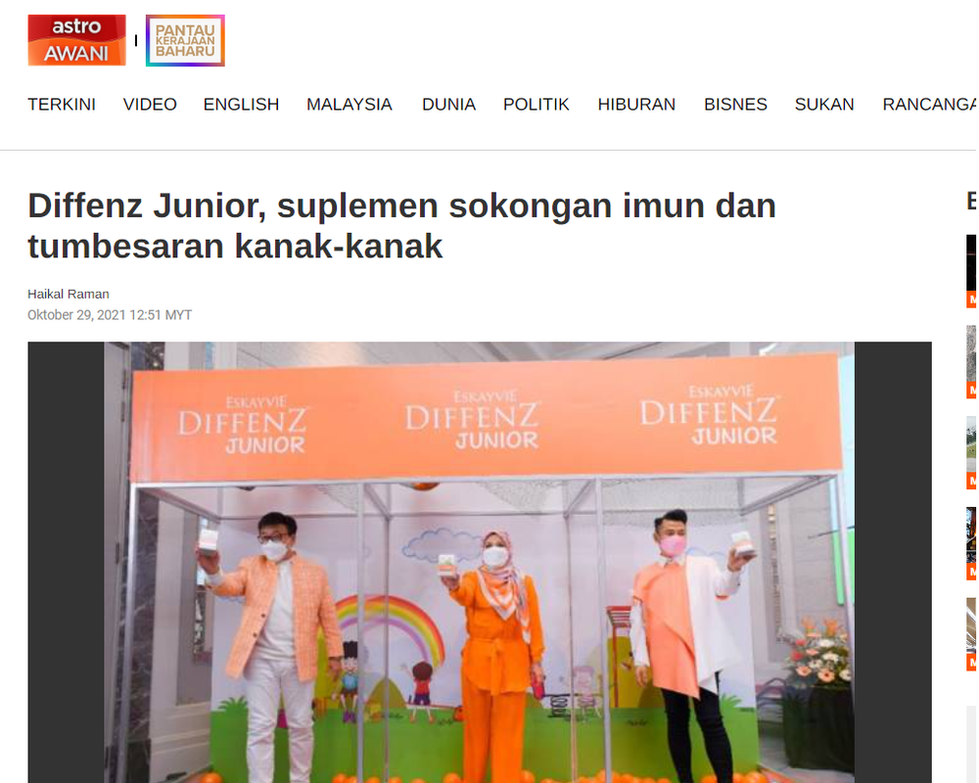The width and height of the screenshot is (979, 783).
Task: Navigate to the POLITIK section
Action: click(x=536, y=105)
